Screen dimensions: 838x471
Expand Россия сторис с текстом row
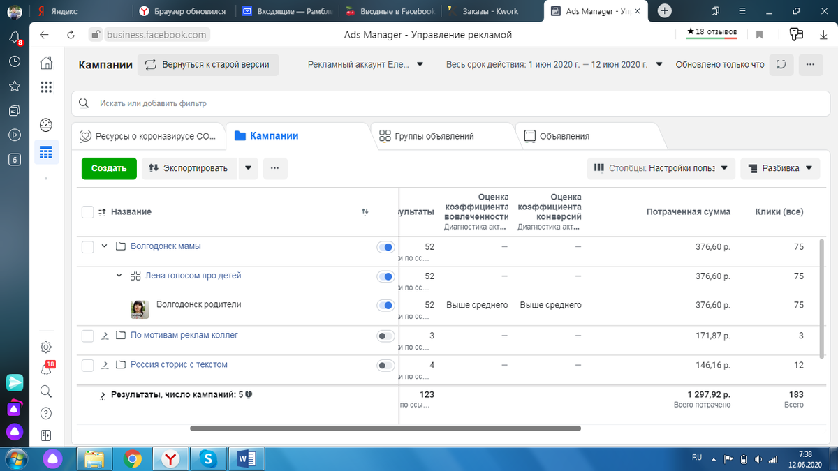[105, 365]
